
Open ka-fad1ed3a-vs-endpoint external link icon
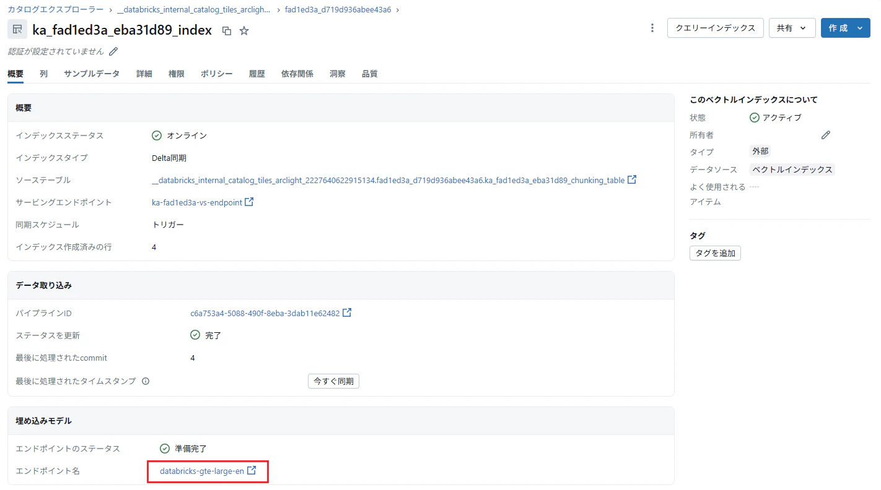[x=249, y=202]
